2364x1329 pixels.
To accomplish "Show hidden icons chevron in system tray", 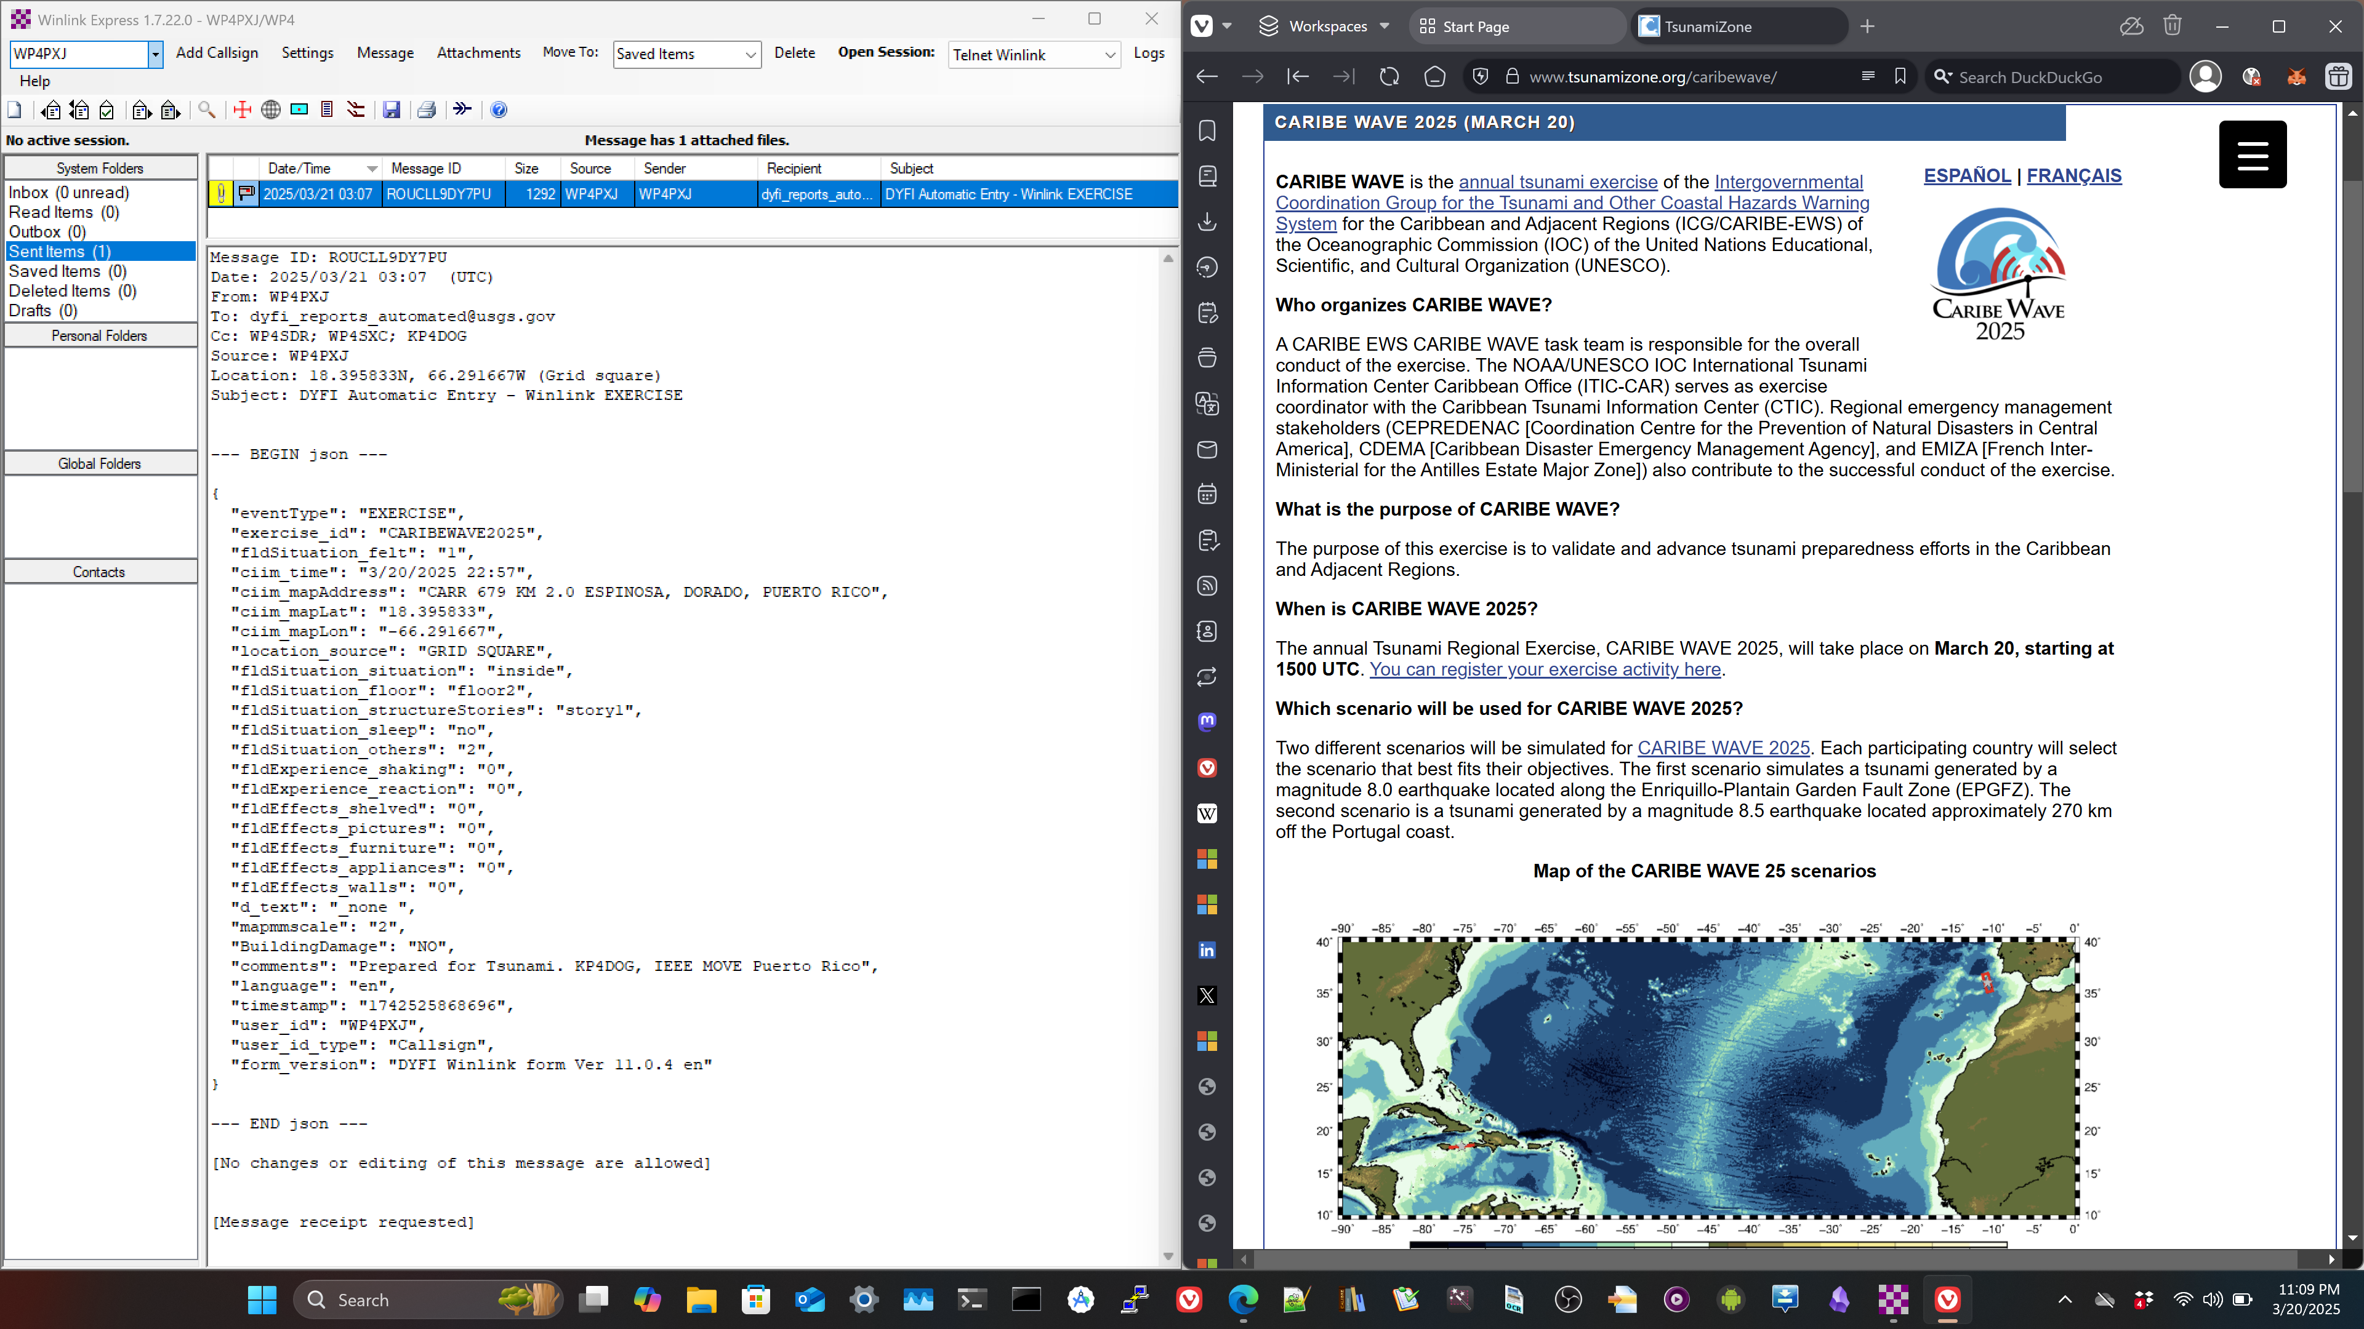I will coord(2065,1299).
